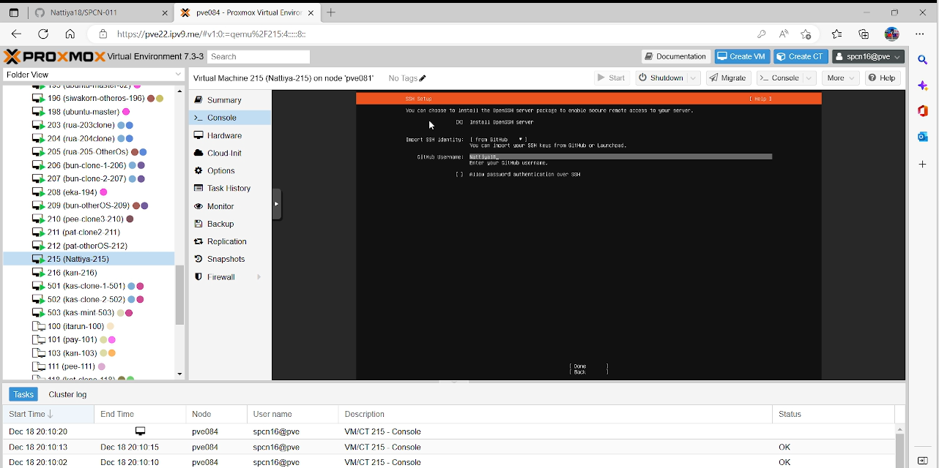Click the Console button in the VM toolbar

pyautogui.click(x=779, y=78)
